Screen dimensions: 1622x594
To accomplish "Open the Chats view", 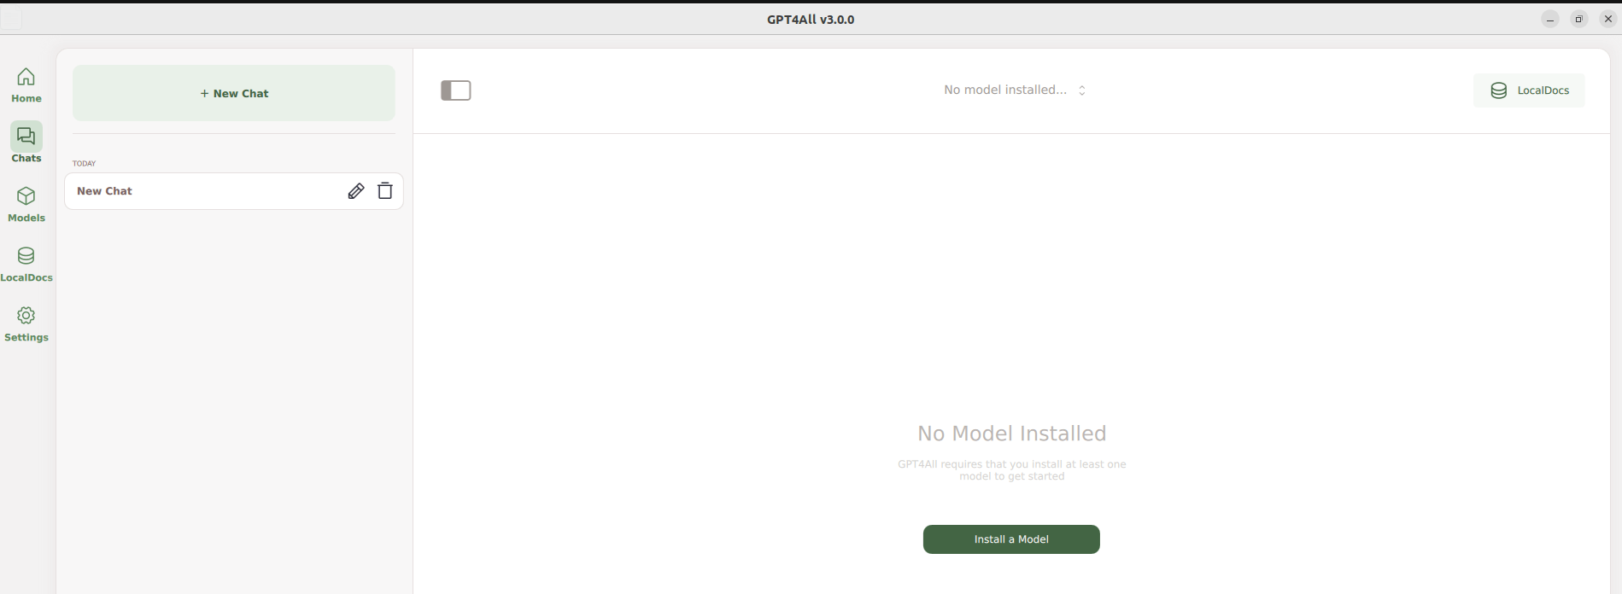I will [x=26, y=143].
